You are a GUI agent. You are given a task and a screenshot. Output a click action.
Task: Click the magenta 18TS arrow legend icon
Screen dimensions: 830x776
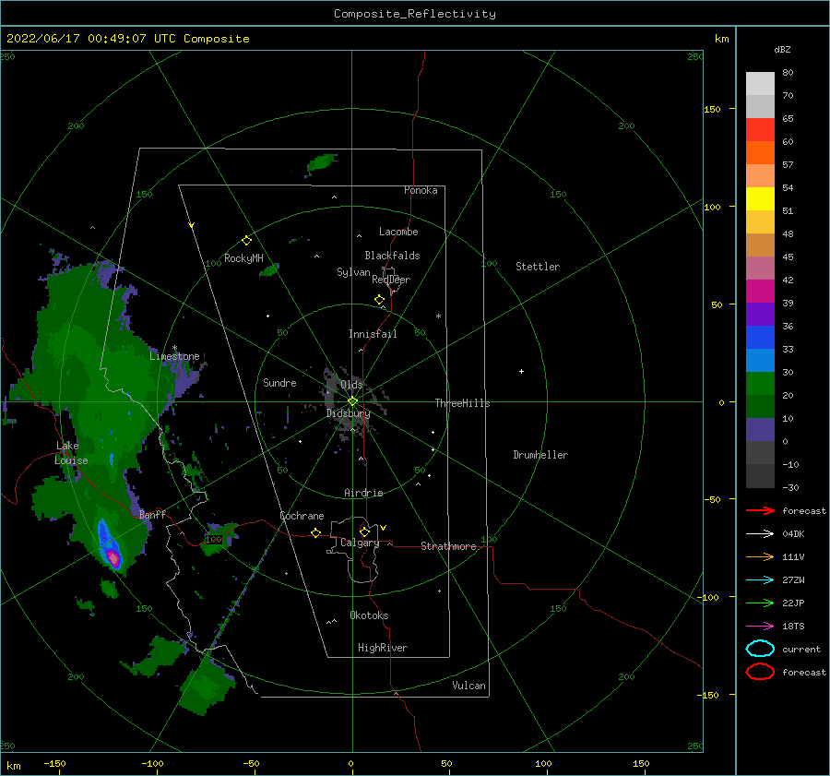click(x=760, y=627)
